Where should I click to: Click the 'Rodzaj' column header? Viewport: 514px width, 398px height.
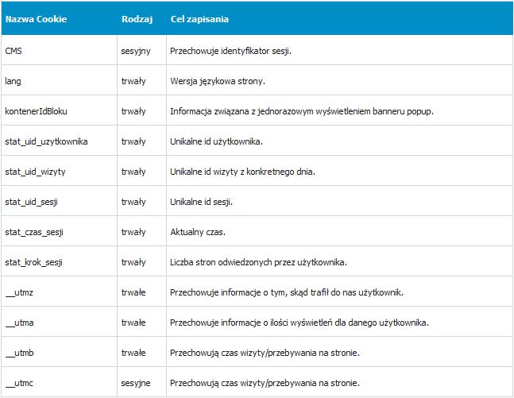coord(137,19)
